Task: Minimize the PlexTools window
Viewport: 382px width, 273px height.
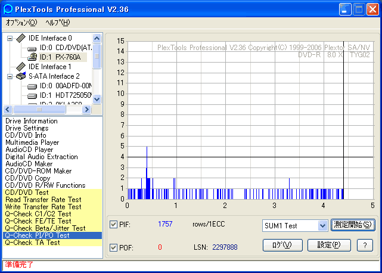Action: click(345, 10)
